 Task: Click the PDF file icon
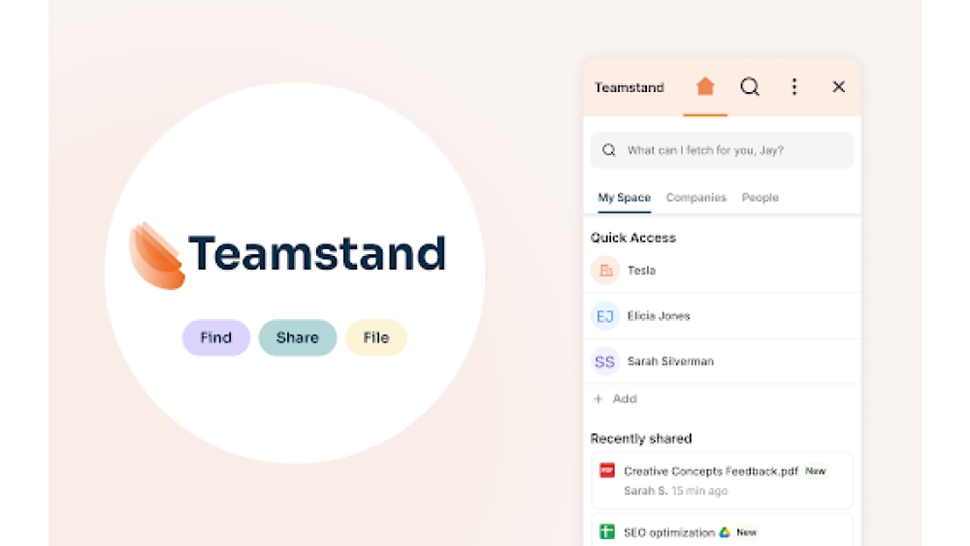pyautogui.click(x=607, y=470)
